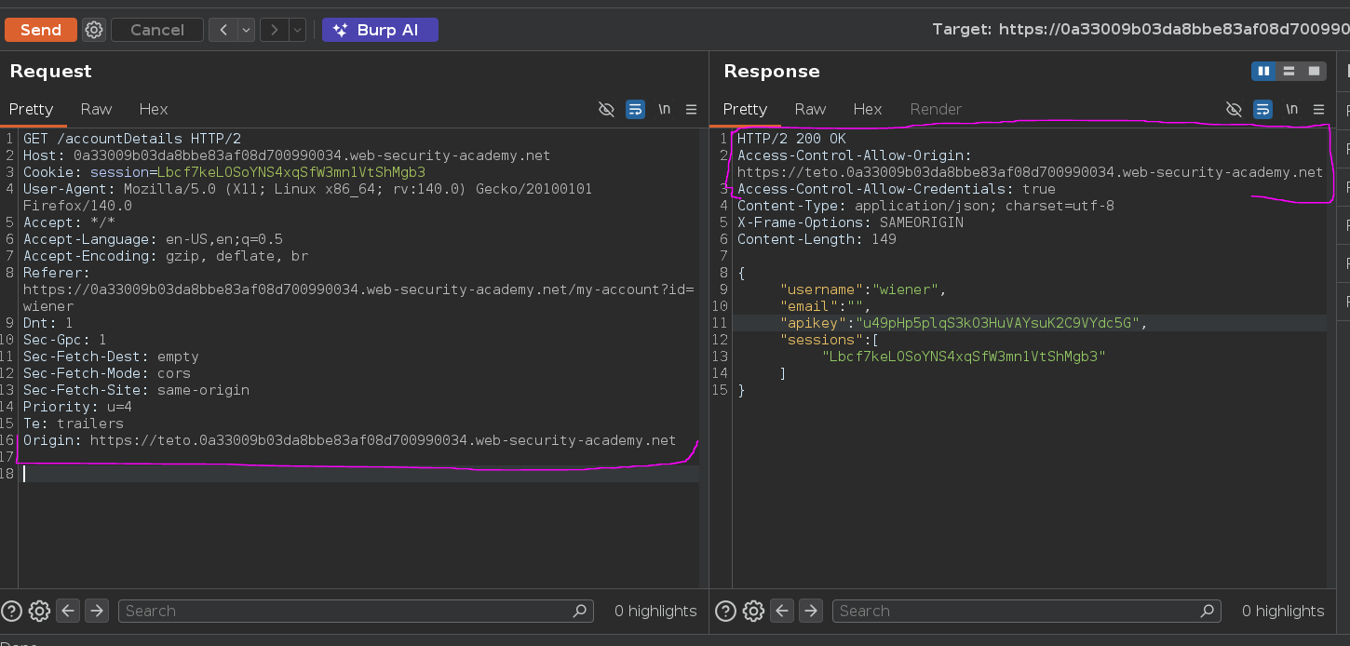Click the 'X-Frame-Options: SAMEORIGIN' header line
Screen dimensions: 1350x646
[850, 222]
